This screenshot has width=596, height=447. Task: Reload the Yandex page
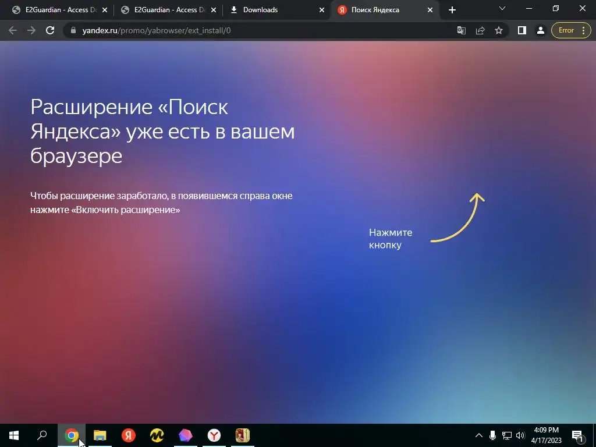pyautogui.click(x=50, y=30)
